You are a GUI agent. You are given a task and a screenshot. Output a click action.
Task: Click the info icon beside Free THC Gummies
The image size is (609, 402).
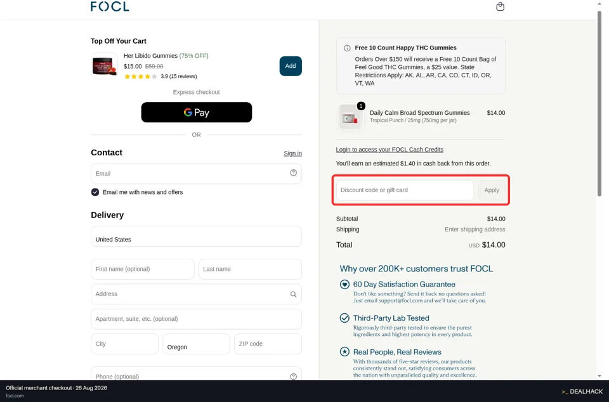coord(347,48)
